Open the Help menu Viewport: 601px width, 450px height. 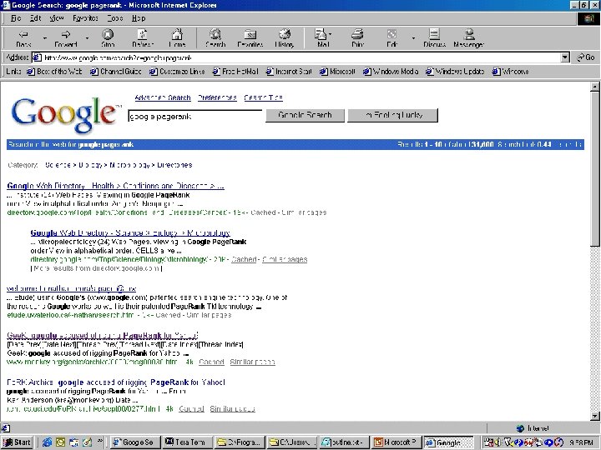[x=139, y=18]
